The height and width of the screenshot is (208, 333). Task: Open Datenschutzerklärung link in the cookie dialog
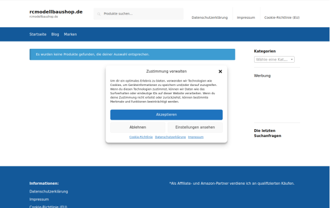click(170, 137)
